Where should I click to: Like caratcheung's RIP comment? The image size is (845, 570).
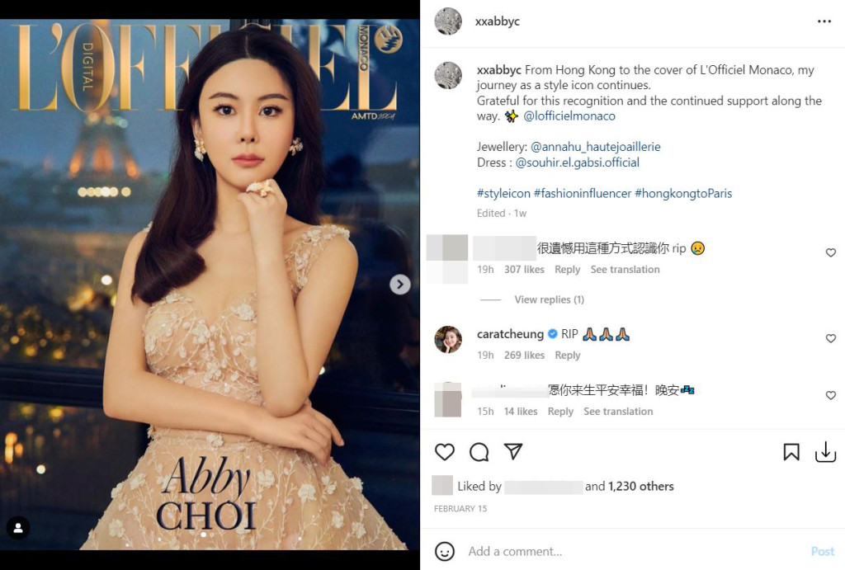click(x=830, y=338)
